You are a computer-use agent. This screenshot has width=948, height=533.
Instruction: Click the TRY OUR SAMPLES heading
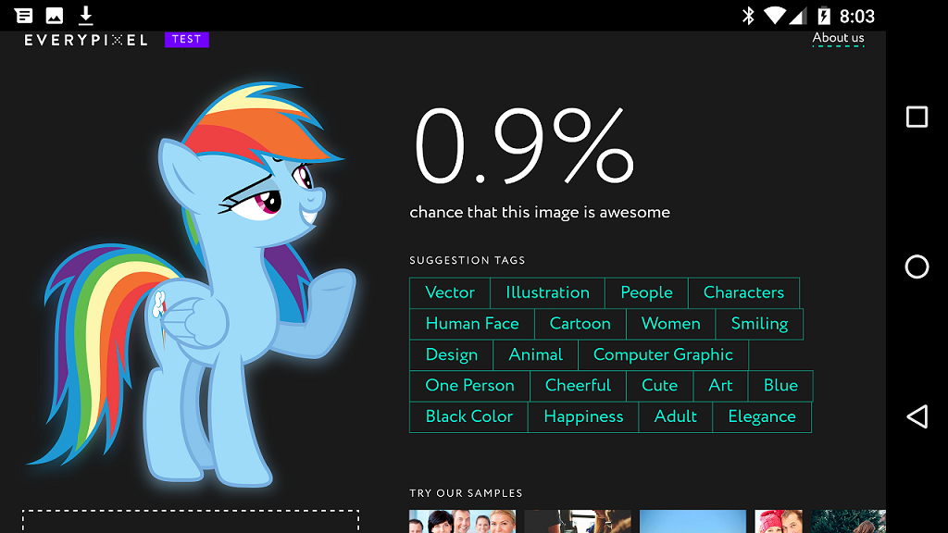click(x=466, y=493)
